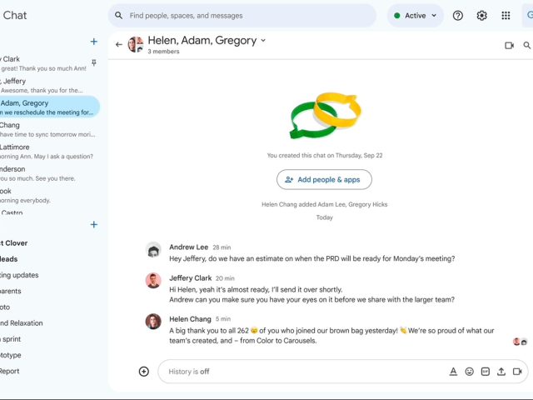Go back with the left arrow

click(118, 44)
